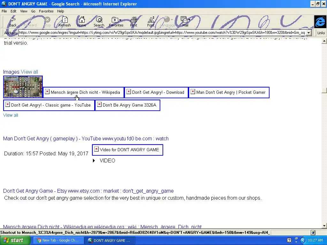Click the Print toolbar icon

133,22
